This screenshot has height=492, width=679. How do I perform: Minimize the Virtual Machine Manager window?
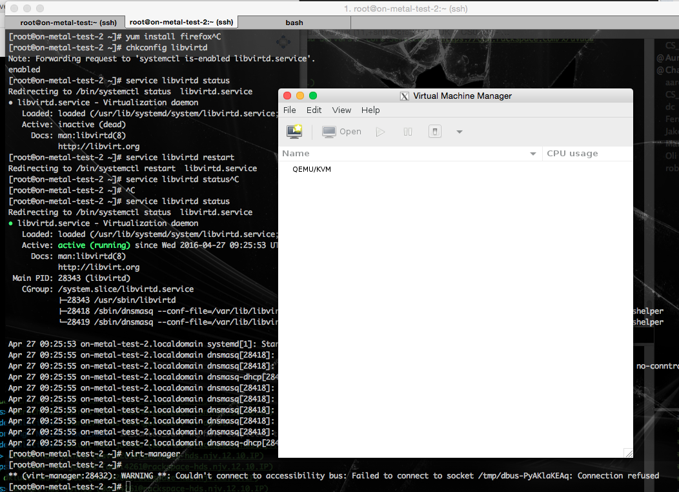[x=300, y=96]
